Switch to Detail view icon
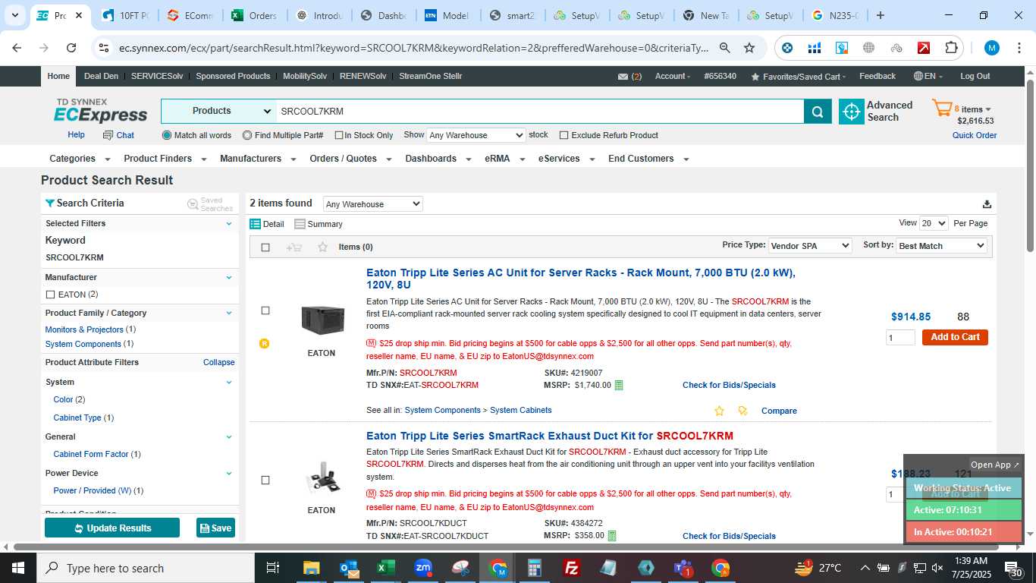1036x583 pixels. [x=256, y=224]
